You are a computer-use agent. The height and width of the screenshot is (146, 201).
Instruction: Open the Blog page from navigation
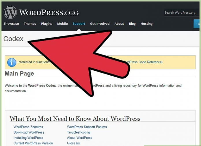click(x=132, y=24)
